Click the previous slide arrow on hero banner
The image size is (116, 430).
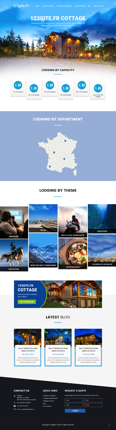click(x=8, y=32)
